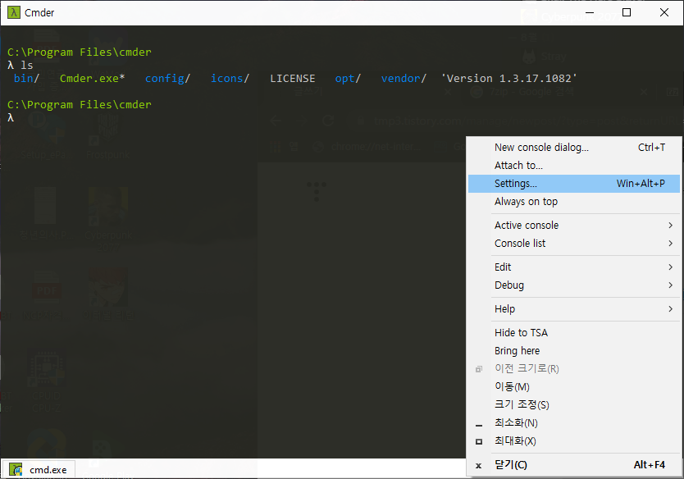Choose 최소화(N) minimize menu entry

[x=573, y=422]
